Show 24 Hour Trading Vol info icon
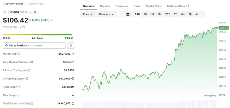Screen dimensions: 230x108 pos(29,70)
